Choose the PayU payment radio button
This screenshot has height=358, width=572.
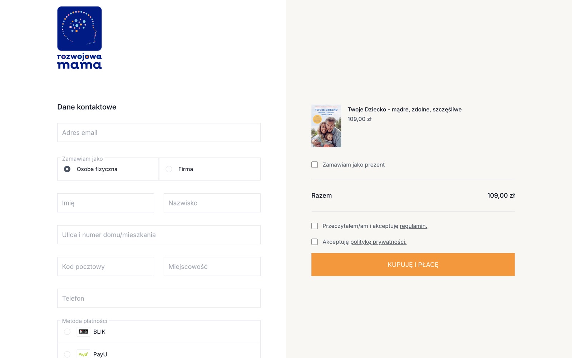coord(67,354)
